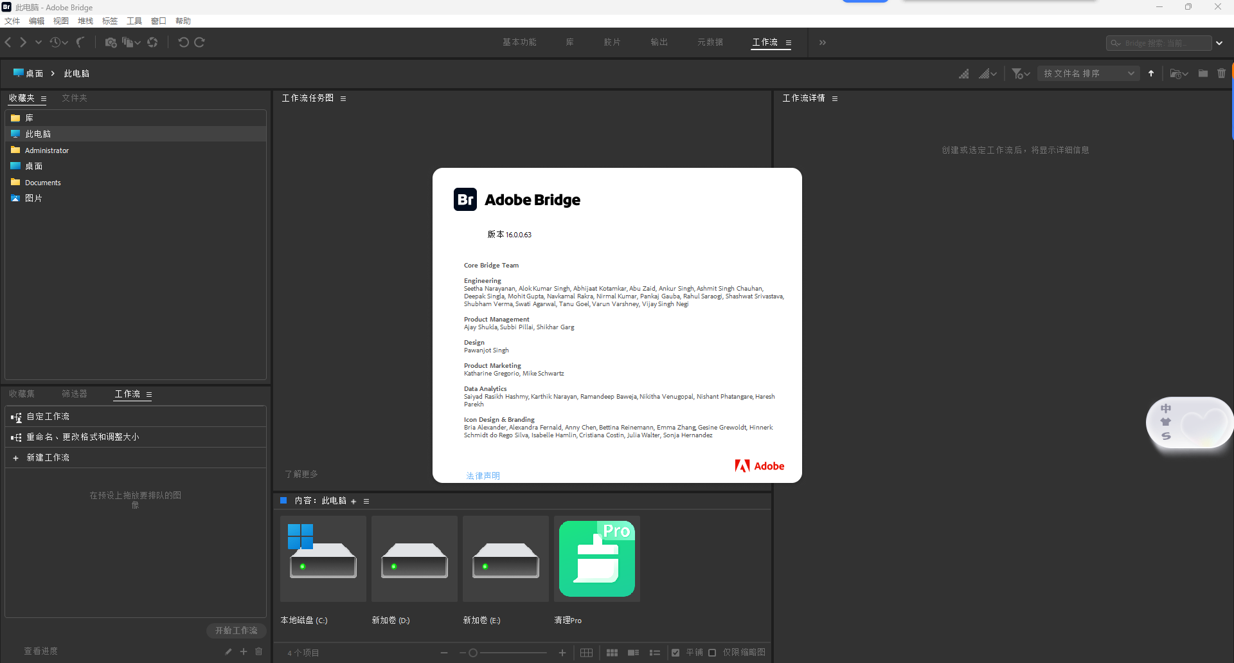Click the trash icon to delete items

click(1222, 73)
